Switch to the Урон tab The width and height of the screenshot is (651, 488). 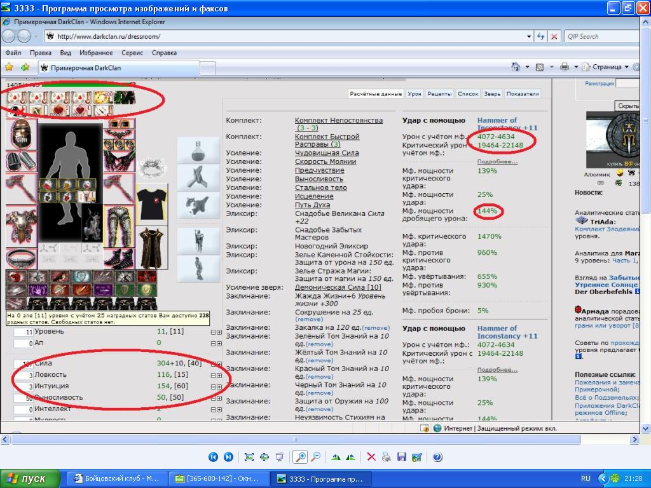coord(415,94)
